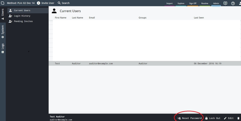Sort by the Email column header
The width and height of the screenshot is (241, 121).
click(92, 18)
